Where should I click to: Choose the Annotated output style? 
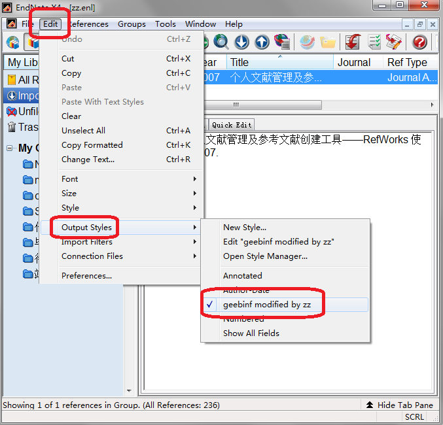(242, 275)
